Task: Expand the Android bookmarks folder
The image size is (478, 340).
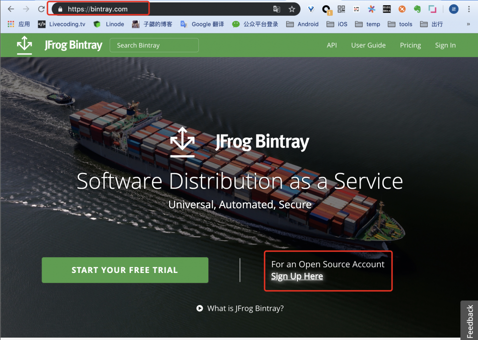Action: [303, 24]
